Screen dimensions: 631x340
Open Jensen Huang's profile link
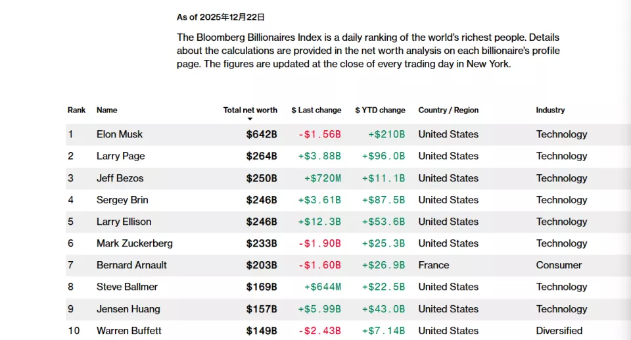[128, 309]
